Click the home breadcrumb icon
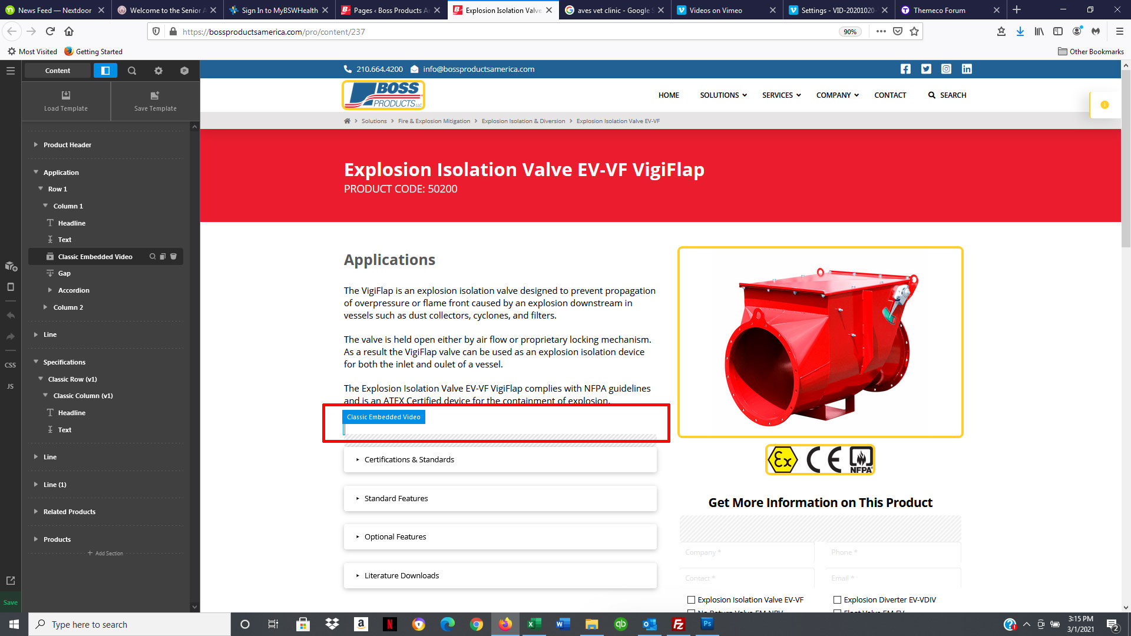This screenshot has height=636, width=1131. (x=347, y=121)
